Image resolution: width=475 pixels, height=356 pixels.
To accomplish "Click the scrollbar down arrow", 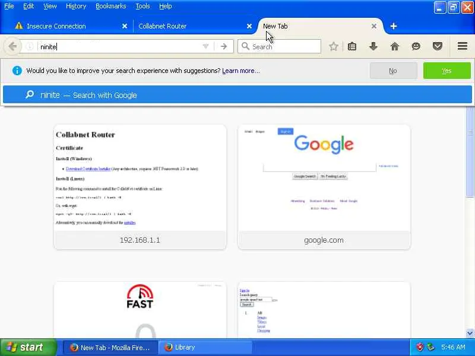I will [470, 333].
